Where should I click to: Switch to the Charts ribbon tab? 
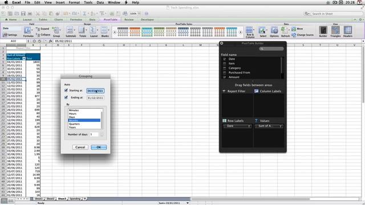pyautogui.click(x=59, y=20)
